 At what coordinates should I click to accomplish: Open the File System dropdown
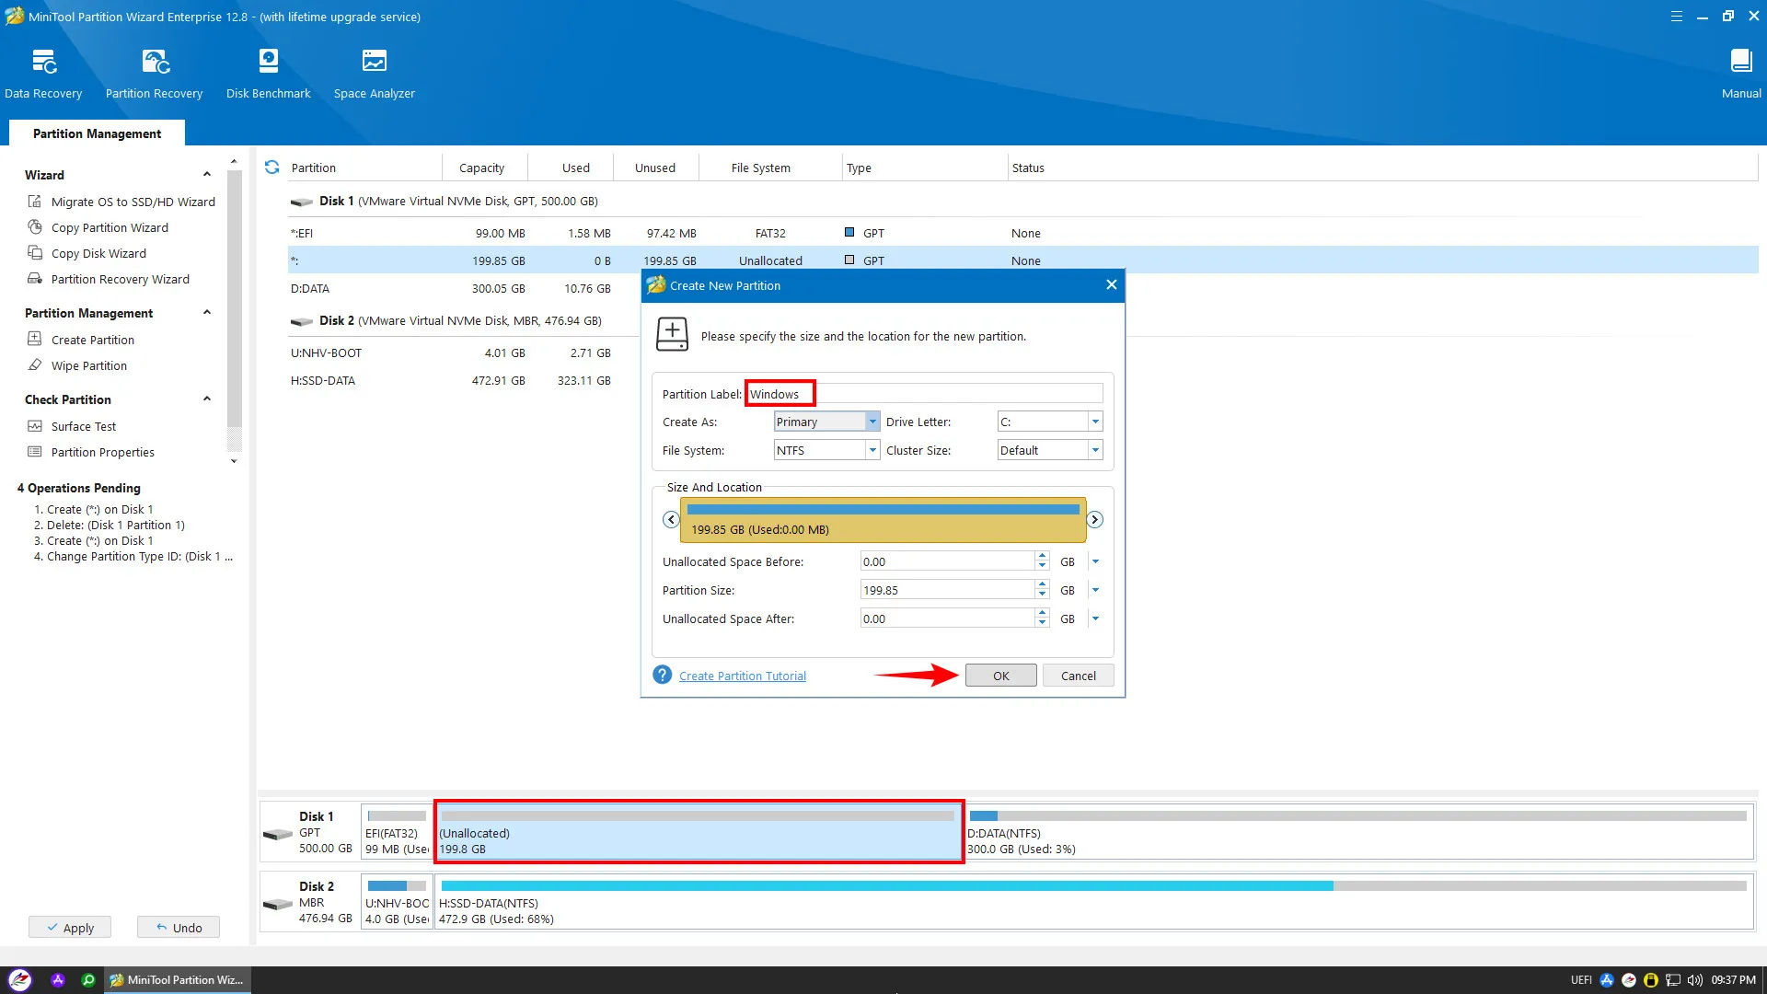872,450
